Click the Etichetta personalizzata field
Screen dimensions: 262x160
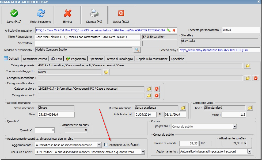tap(241, 30)
